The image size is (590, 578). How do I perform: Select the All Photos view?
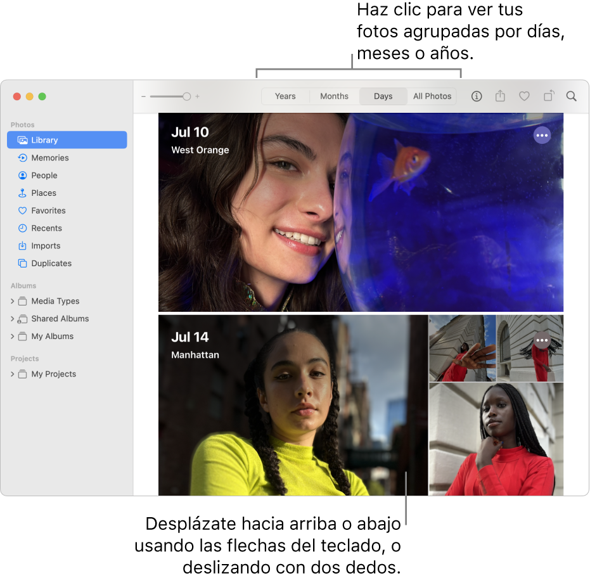[x=432, y=96]
